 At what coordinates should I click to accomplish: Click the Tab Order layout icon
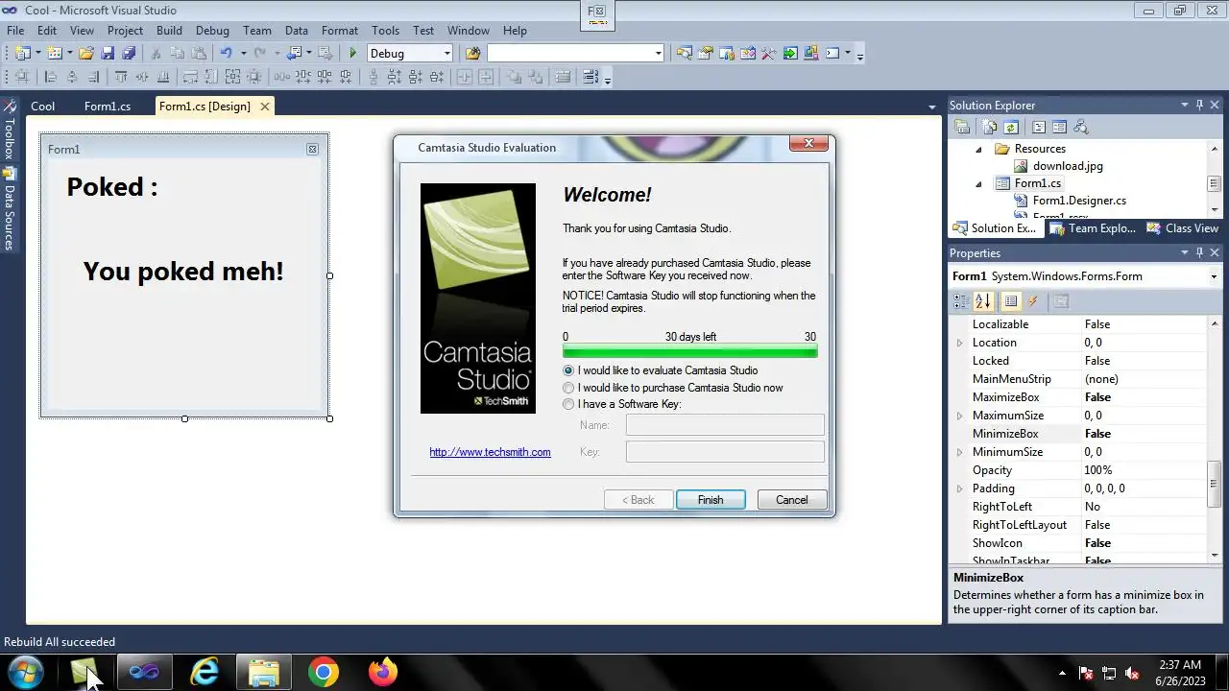[590, 77]
